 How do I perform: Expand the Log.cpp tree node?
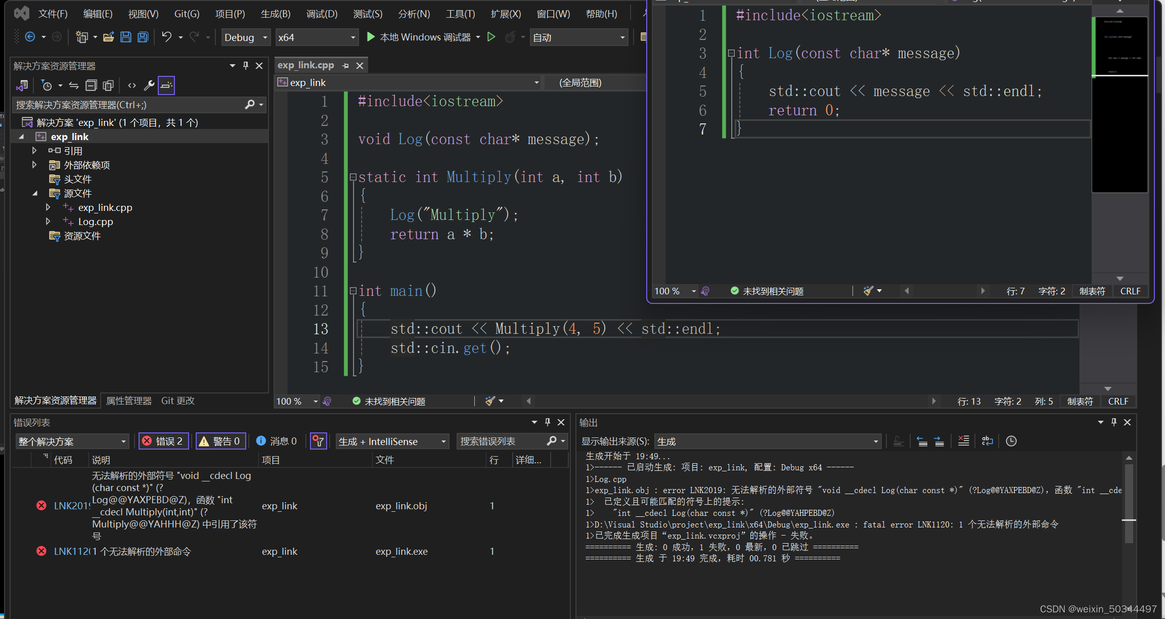(48, 222)
